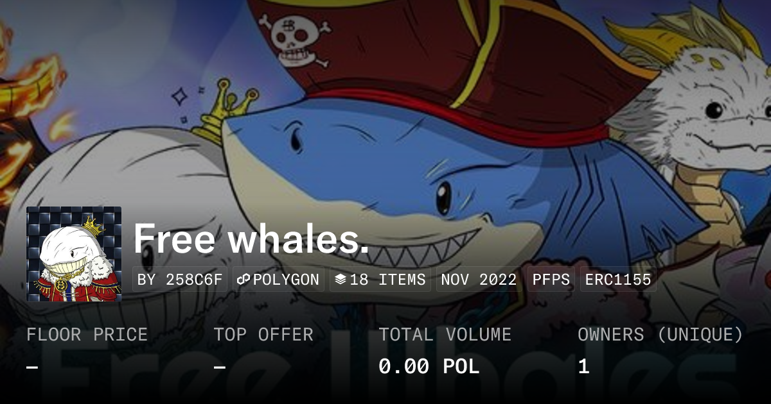Image resolution: width=771 pixels, height=404 pixels.
Task: Select the POLYGON chain label
Action: click(286, 280)
